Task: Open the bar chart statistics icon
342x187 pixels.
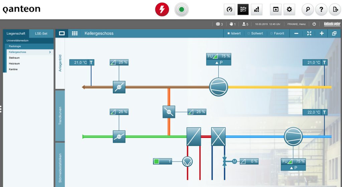Action: coord(256,10)
